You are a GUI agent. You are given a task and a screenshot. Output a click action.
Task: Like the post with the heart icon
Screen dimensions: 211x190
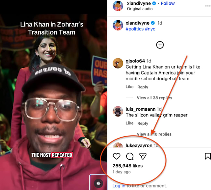click(x=117, y=156)
